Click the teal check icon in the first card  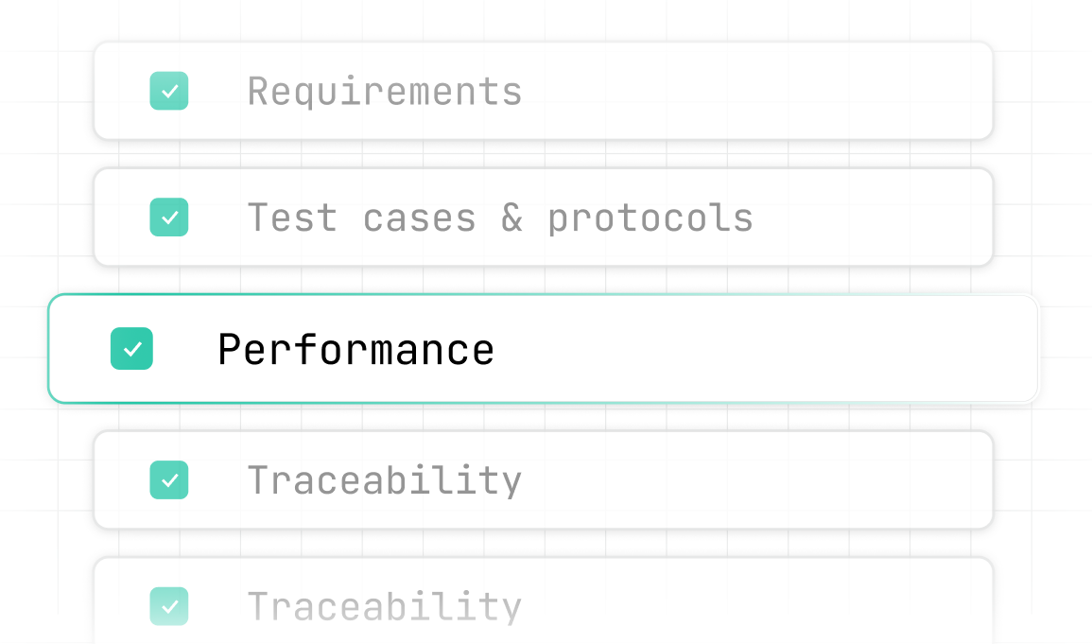pyautogui.click(x=168, y=91)
